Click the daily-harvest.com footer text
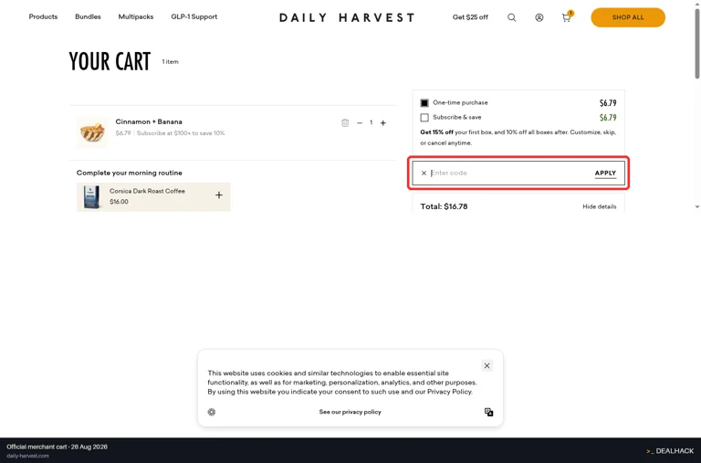This screenshot has width=701, height=463. (x=27, y=456)
